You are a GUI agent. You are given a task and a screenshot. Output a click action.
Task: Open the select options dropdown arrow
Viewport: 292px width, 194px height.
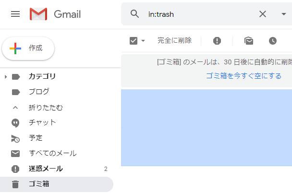[143, 41]
